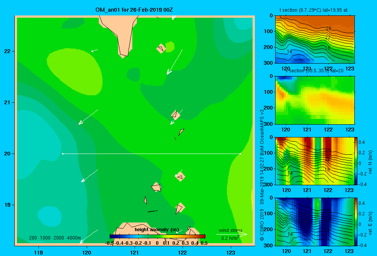Click the map title "OM_an01 for 26-Feb-2019 00Z"

point(134,10)
